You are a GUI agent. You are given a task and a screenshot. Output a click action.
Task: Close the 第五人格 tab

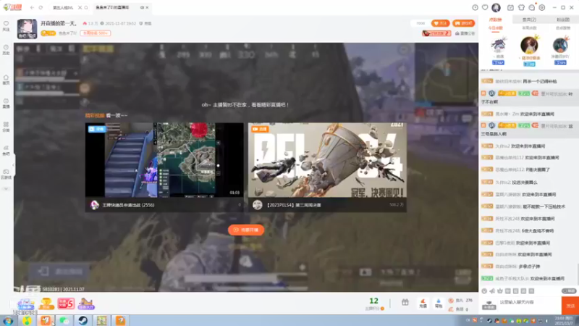point(80,7)
